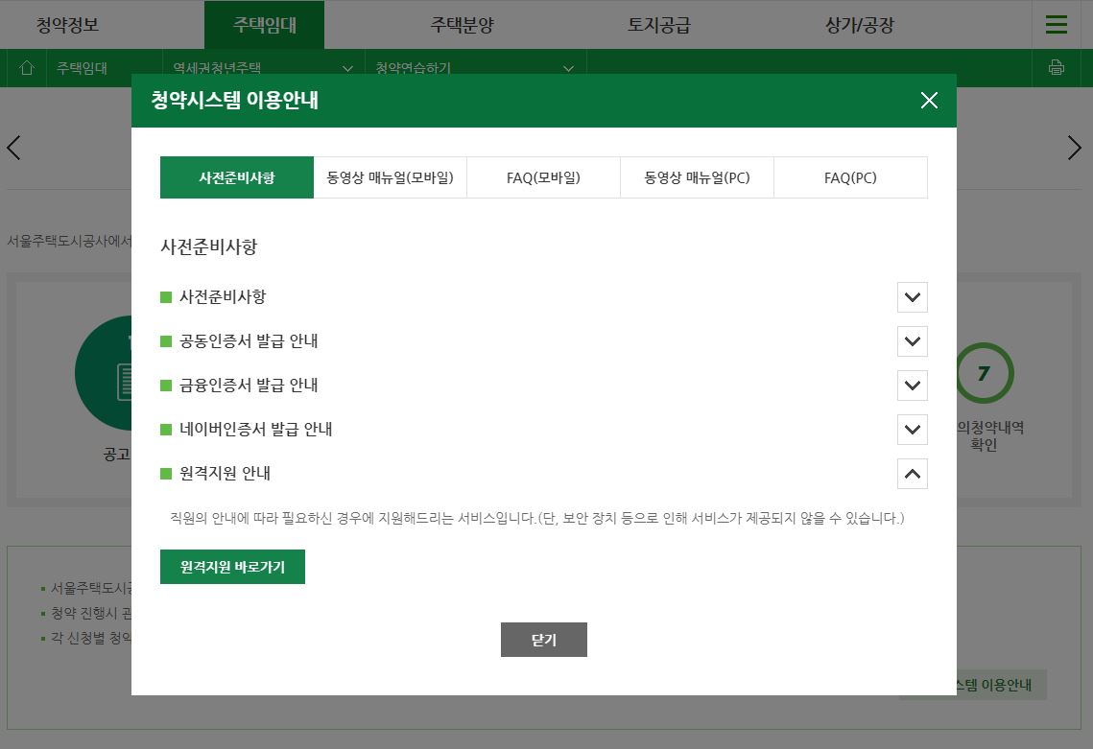The image size is (1093, 749).
Task: Click the 원격지원 바로가기 button
Action: pyautogui.click(x=232, y=567)
